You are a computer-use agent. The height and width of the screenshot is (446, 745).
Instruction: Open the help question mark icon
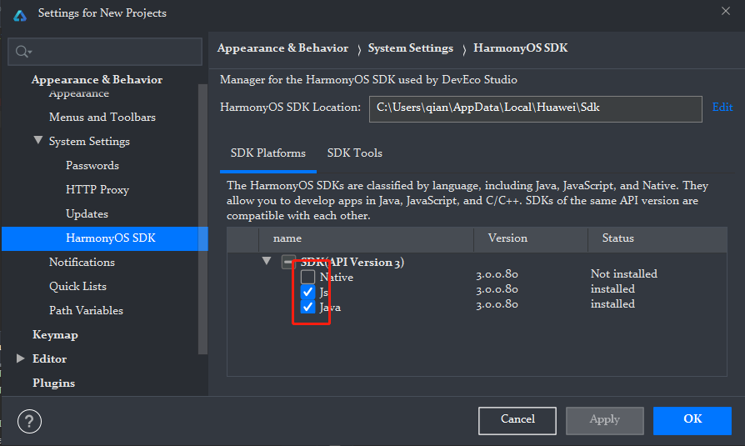(x=29, y=421)
